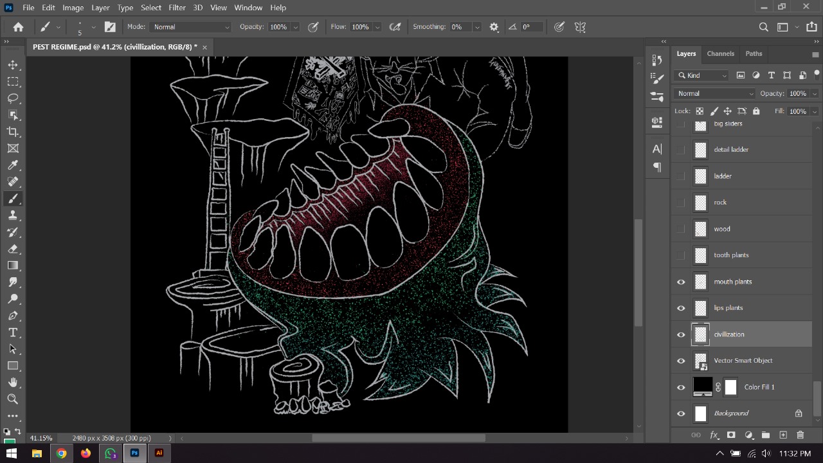The height and width of the screenshot is (463, 823).
Task: Open the layer Kind filter dropdown
Action: point(701,75)
